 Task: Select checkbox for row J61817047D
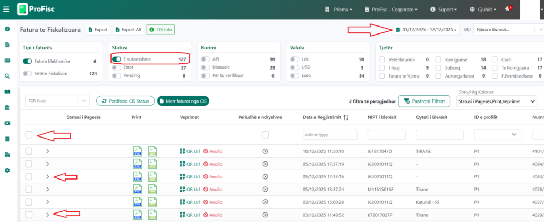[x=29, y=151]
